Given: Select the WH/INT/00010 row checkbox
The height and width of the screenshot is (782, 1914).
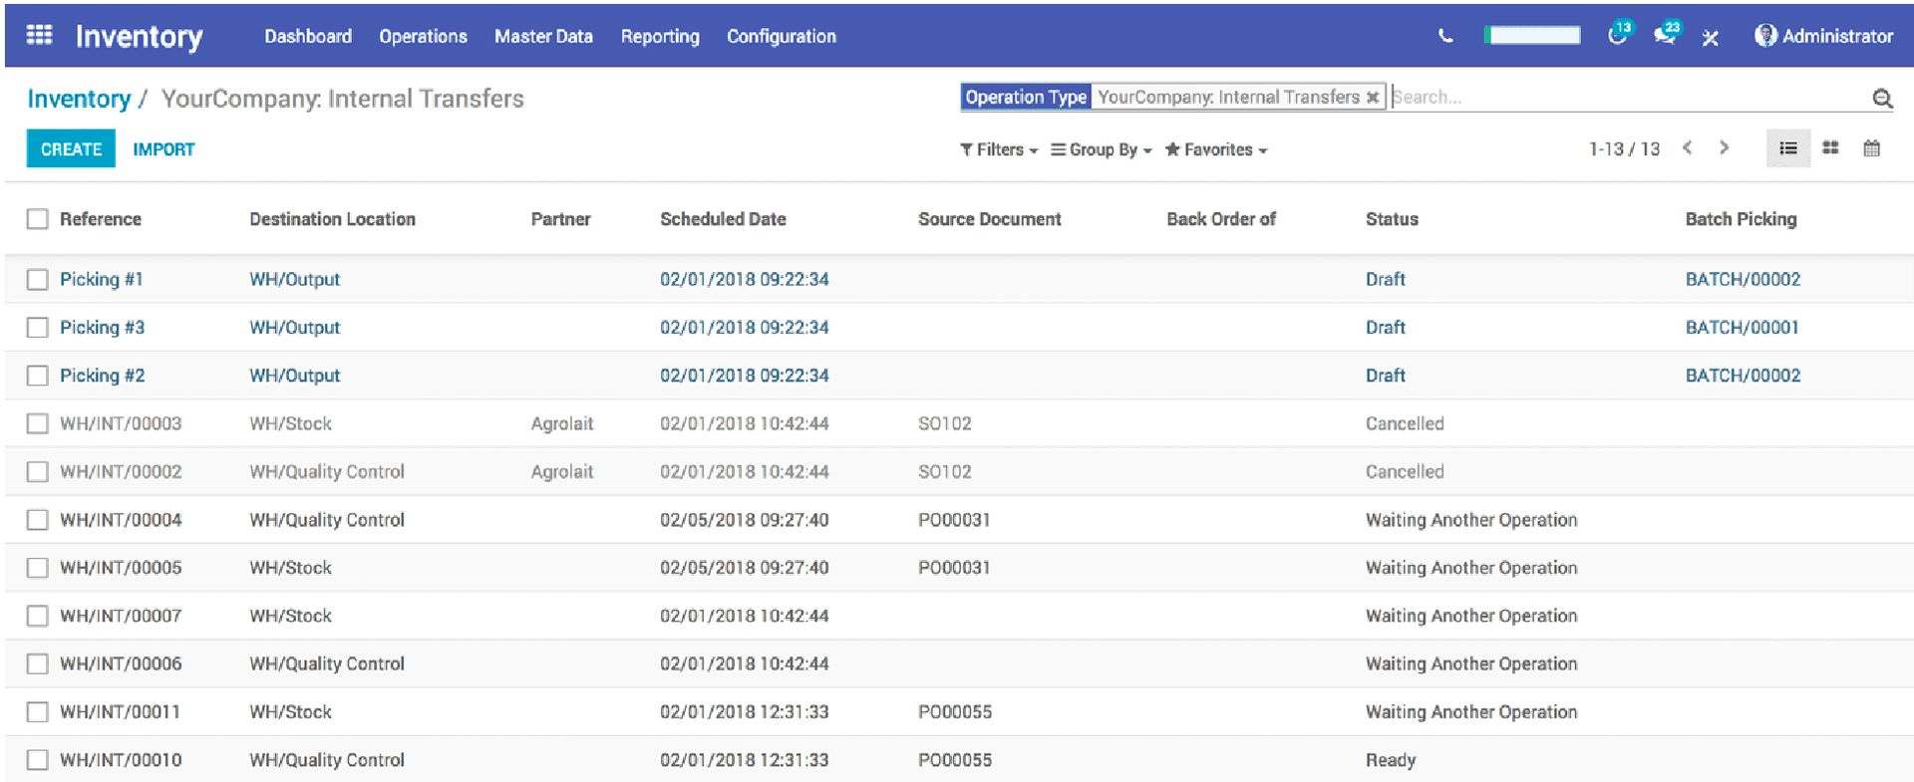Looking at the screenshot, I should pyautogui.click(x=38, y=760).
